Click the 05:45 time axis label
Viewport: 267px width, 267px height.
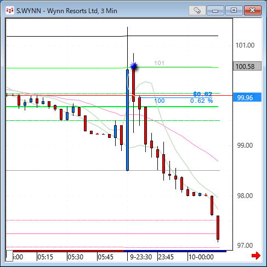pos(106,257)
